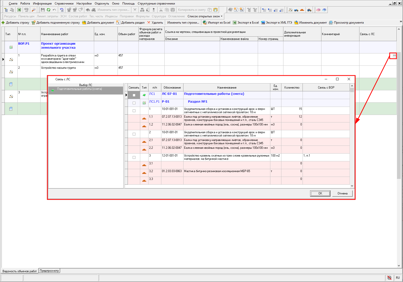Expand the toolbar overflow chevron at right

(x=401, y=22)
